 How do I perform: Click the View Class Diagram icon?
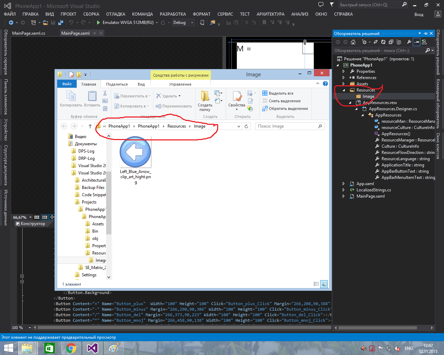point(424,42)
